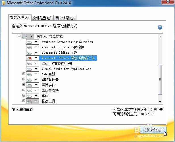
Task: Open install dropdown for 校对工具
Action: point(32,101)
